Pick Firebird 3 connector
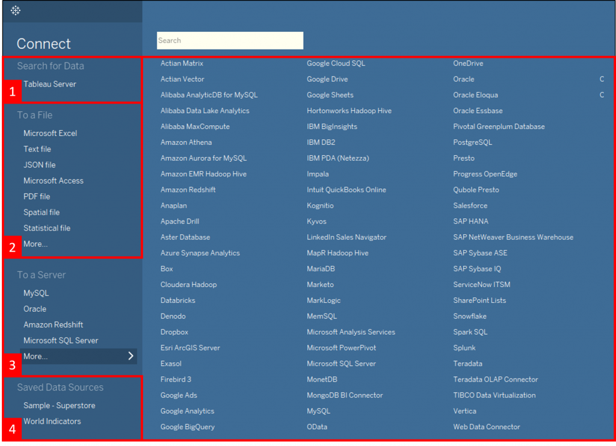 (176, 379)
